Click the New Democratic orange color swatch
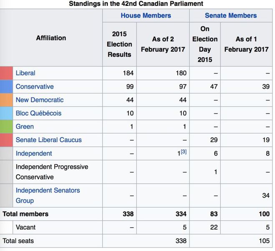 [x=6, y=100]
